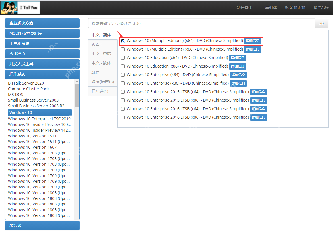The image size is (333, 231).
Task: Expand the 操作系统 accordion section
Action: pos(42,74)
